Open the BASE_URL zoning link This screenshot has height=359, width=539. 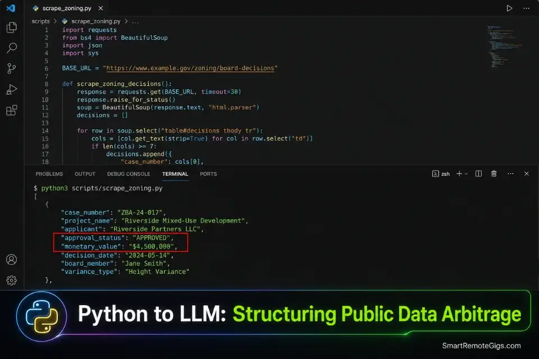(x=190, y=68)
